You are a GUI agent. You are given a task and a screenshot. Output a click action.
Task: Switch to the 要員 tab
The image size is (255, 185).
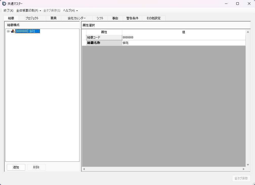(x=53, y=18)
